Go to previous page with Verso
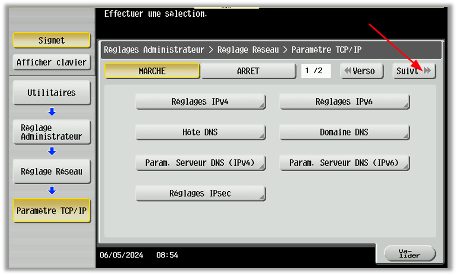Image resolution: width=457 pixels, height=275 pixels. [x=362, y=71]
